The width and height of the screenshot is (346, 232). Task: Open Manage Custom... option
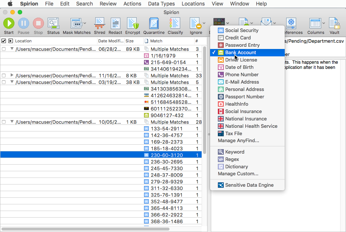pos(247,174)
